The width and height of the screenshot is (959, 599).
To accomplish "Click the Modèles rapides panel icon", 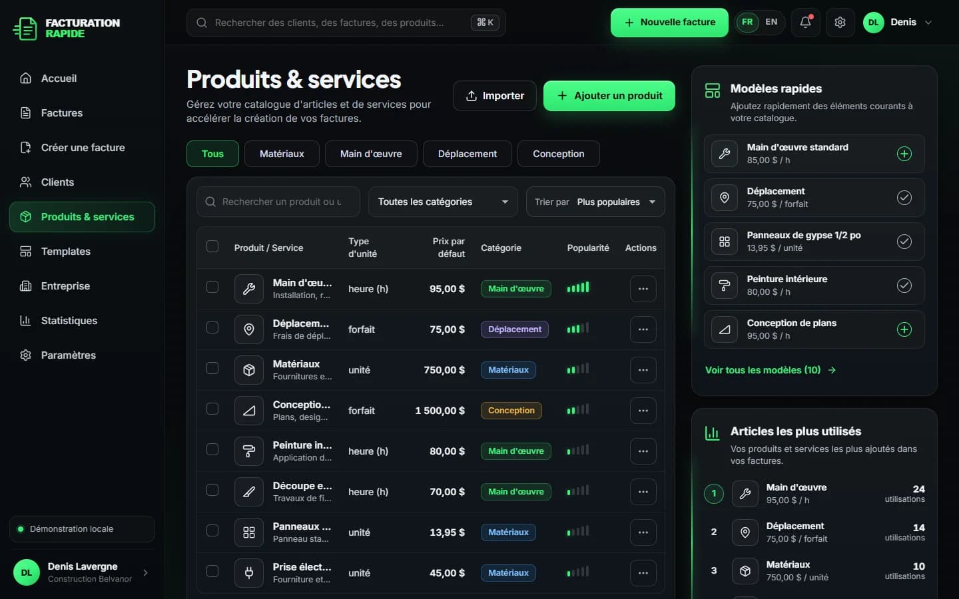I will click(712, 91).
